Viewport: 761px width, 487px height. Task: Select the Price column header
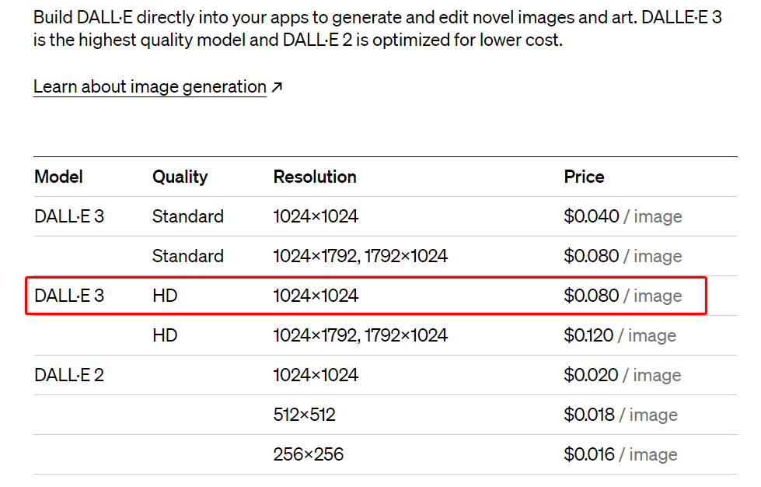[x=584, y=177]
